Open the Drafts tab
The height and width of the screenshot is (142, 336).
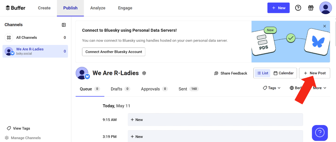coord(120,89)
